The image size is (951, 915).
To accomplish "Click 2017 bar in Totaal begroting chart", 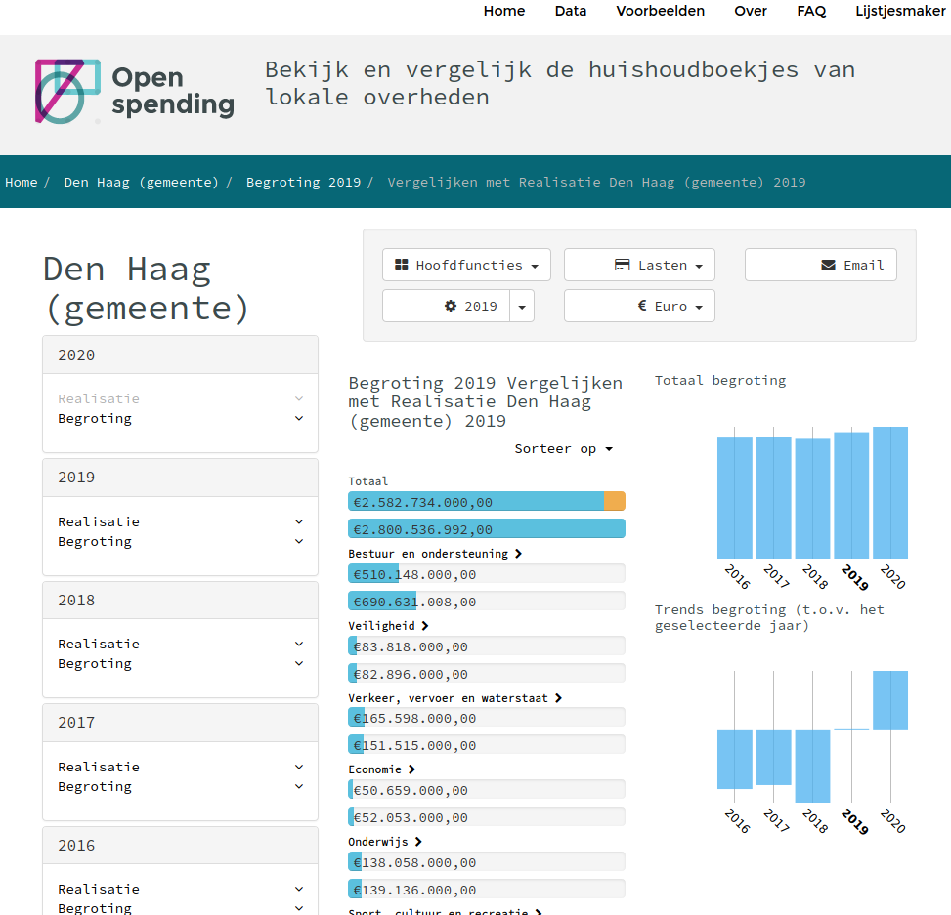I will pyautogui.click(x=773, y=497).
